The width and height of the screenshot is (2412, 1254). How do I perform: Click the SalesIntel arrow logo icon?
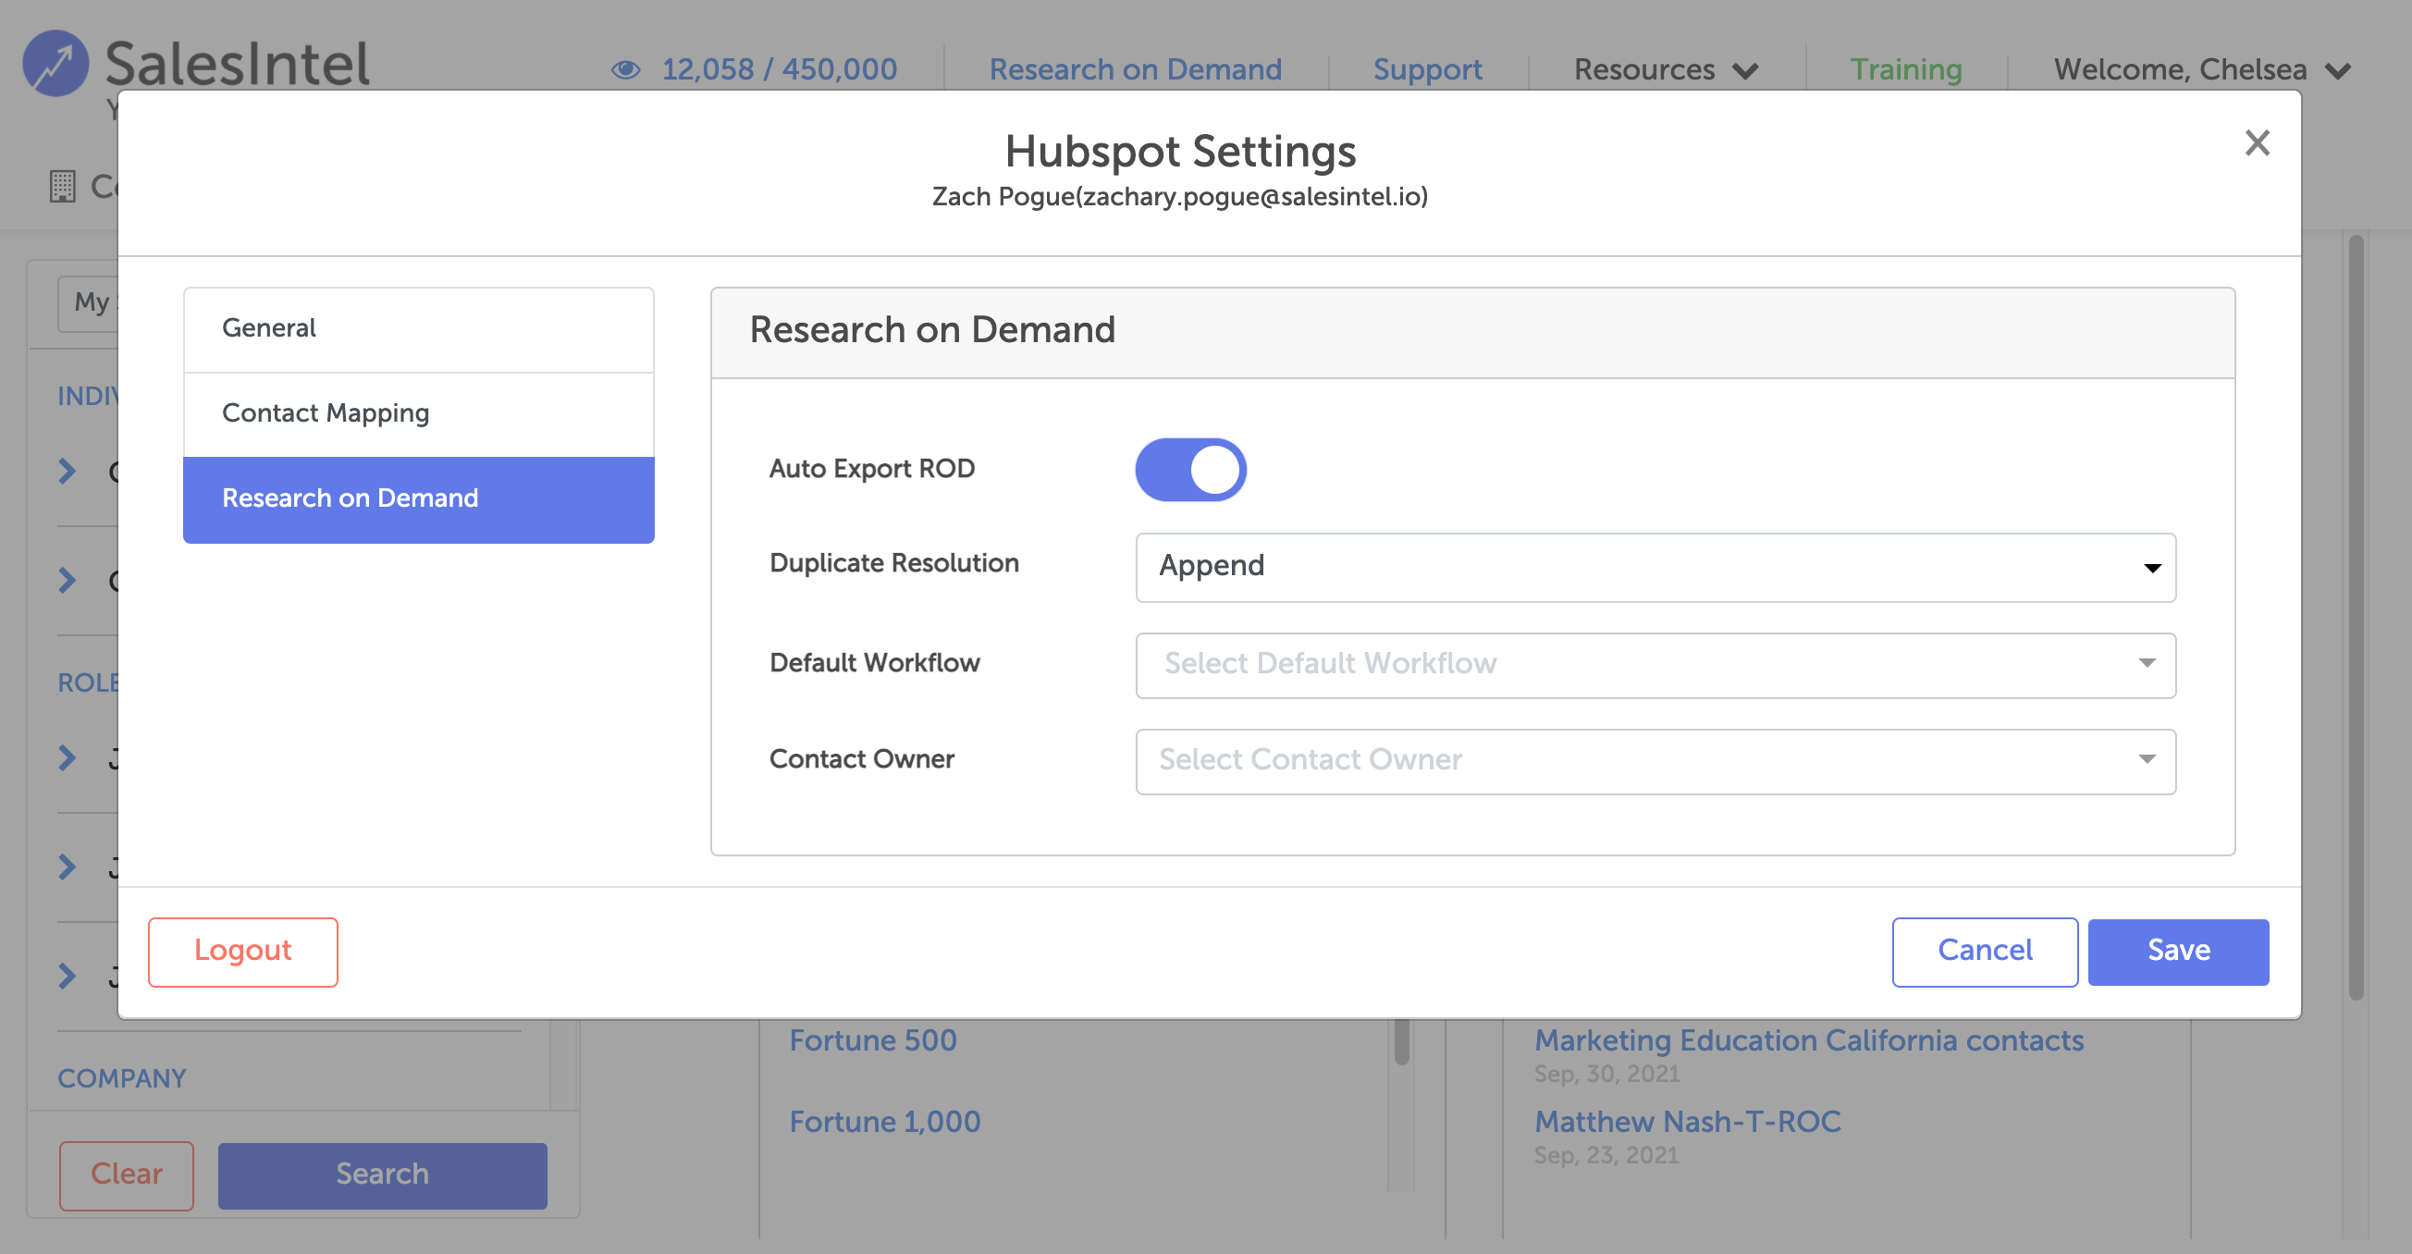[55, 64]
